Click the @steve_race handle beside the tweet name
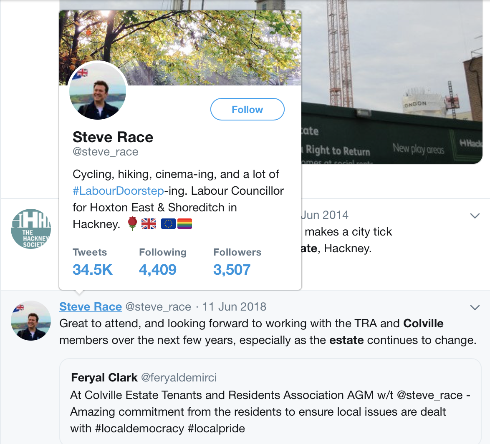Screen dimensions: 490x444 (158, 306)
